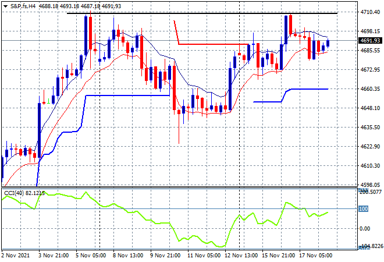384x262 pixels.
Task: Click OHLC values 4688.18 4693.18 4687.18 4691.93
Action: coord(80,6)
